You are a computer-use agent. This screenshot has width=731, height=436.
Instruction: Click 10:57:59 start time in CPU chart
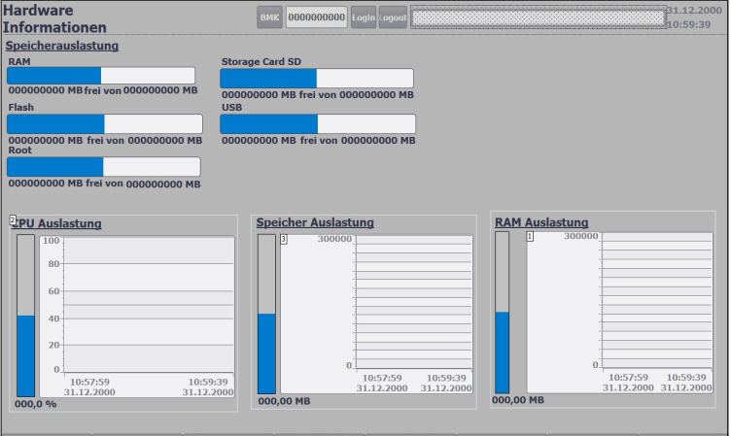point(89,382)
